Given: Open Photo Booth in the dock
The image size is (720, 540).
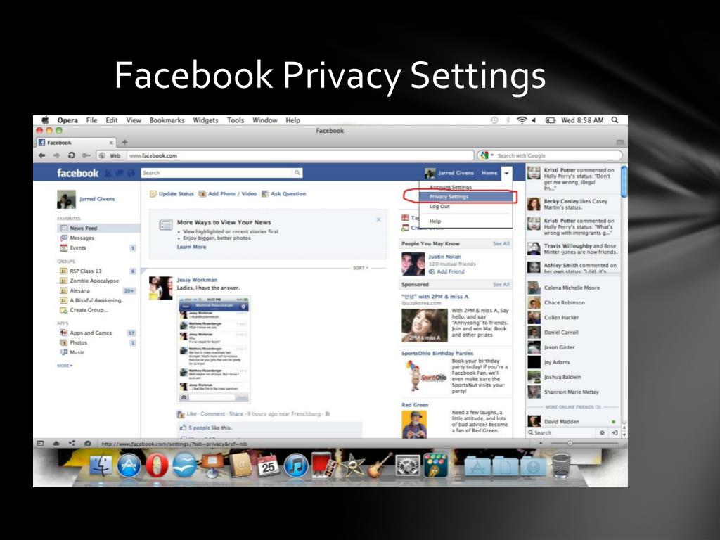Looking at the screenshot, I should click(x=323, y=465).
